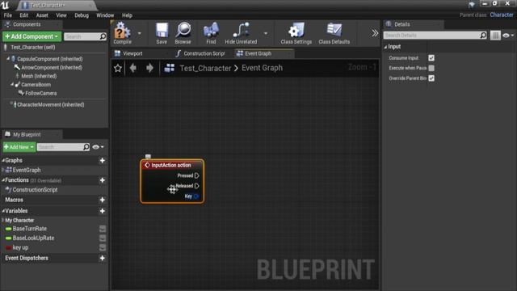Open the Edit menu

(23, 15)
